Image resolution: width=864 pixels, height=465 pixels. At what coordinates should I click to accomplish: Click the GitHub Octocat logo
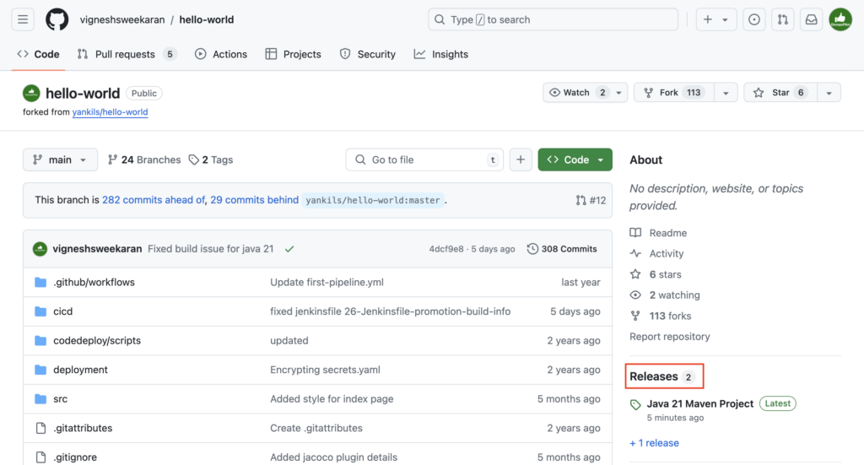point(57,20)
